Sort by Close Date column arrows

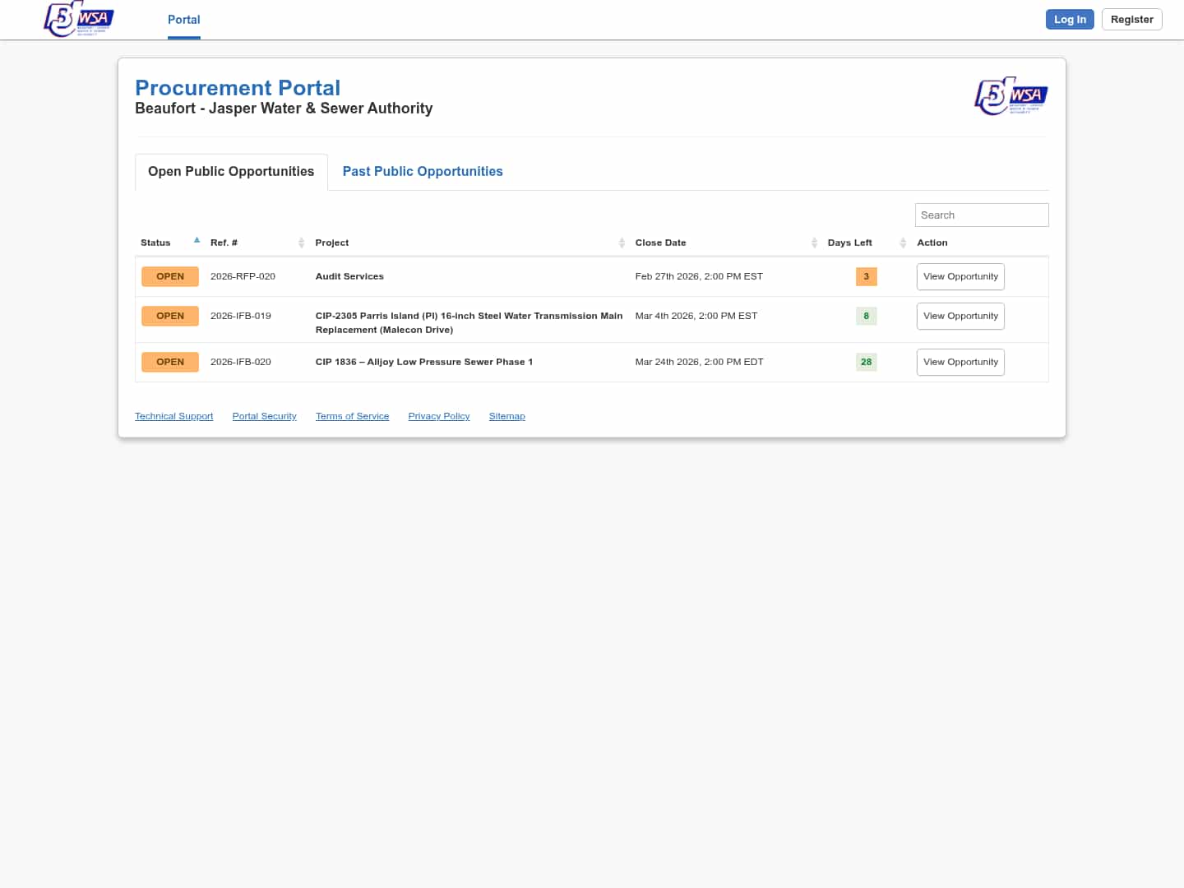814,243
